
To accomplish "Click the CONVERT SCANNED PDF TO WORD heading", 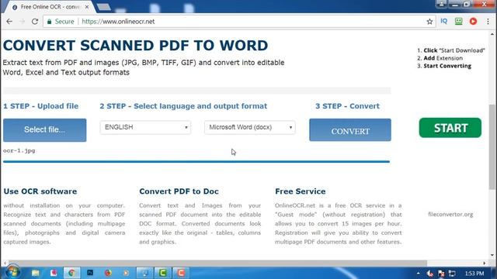I will (135, 46).
